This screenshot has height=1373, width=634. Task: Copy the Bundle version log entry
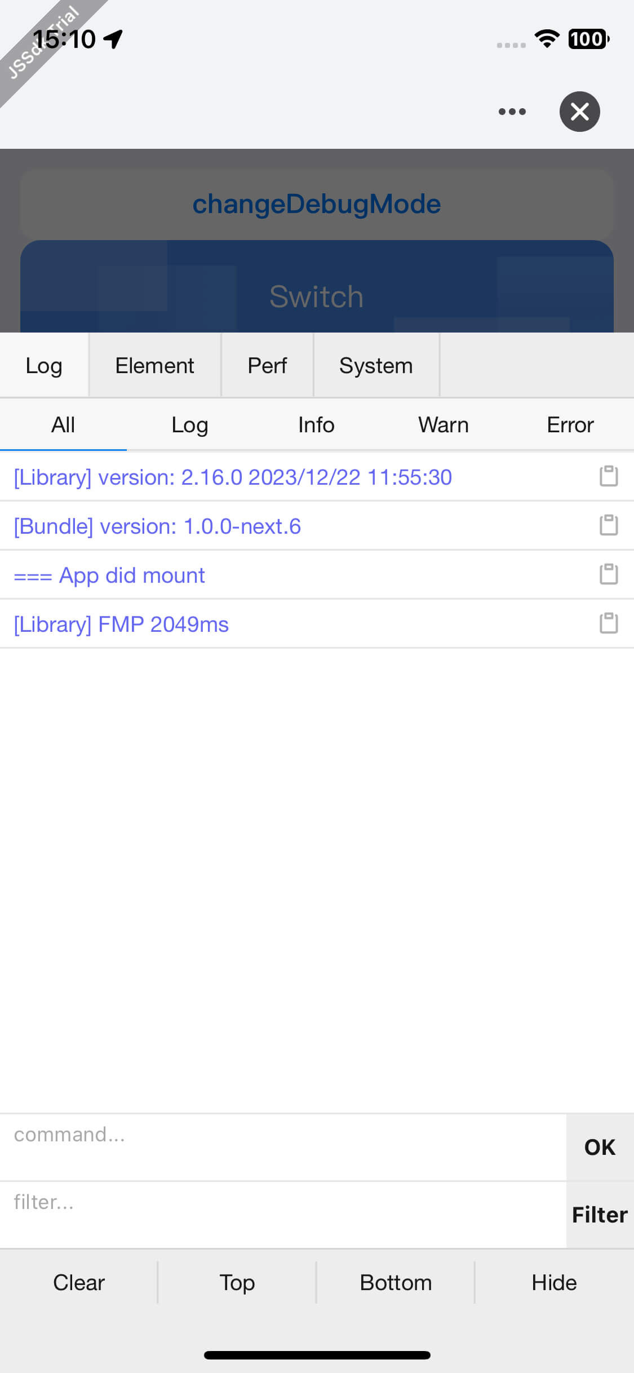pyautogui.click(x=609, y=525)
